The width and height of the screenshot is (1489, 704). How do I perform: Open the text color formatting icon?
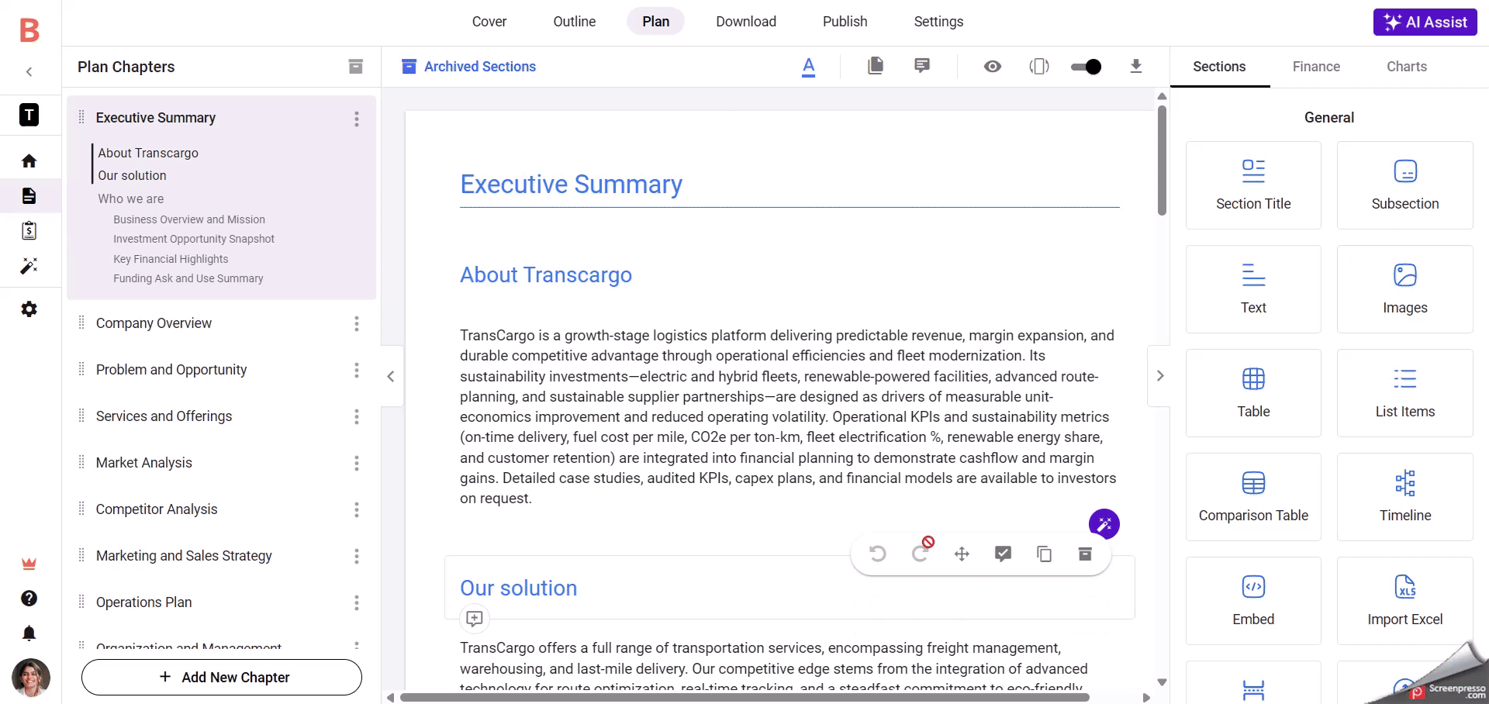809,67
